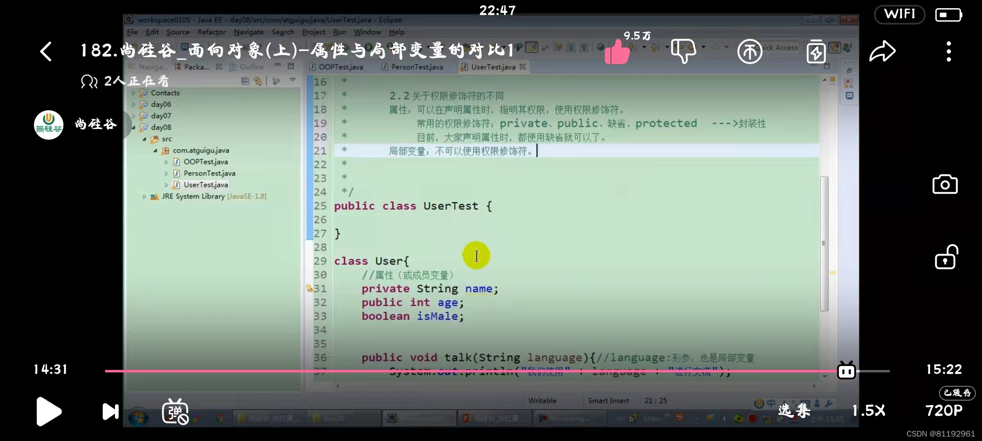Resume playback with the play button

click(48, 411)
